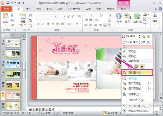Open the Picture Tools Format tab
Image resolution: width=163 pixels, height=116 pixels.
coord(124,9)
